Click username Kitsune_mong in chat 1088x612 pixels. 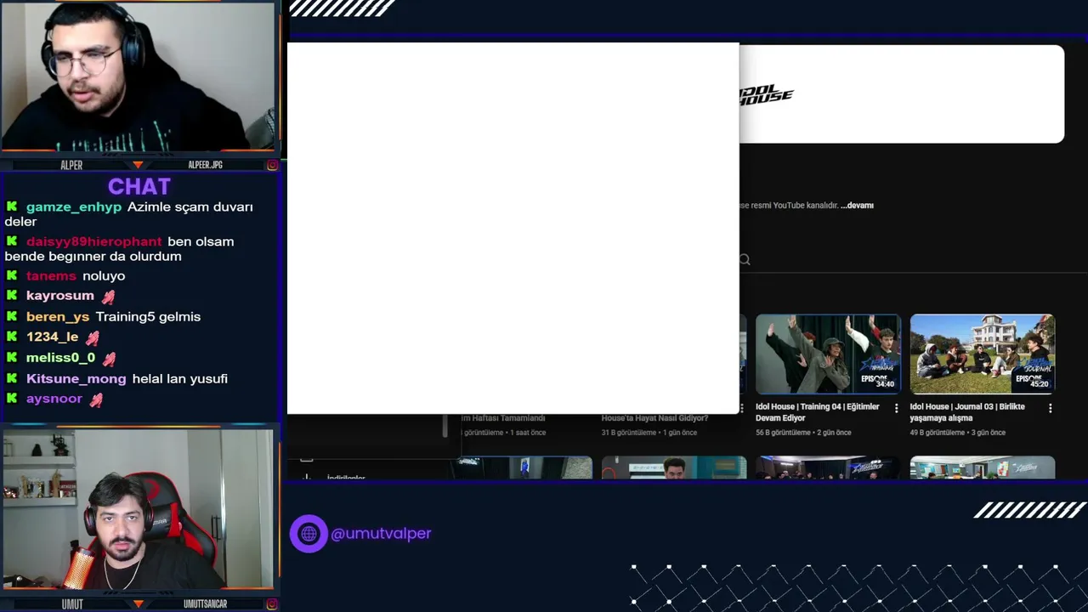click(x=76, y=378)
